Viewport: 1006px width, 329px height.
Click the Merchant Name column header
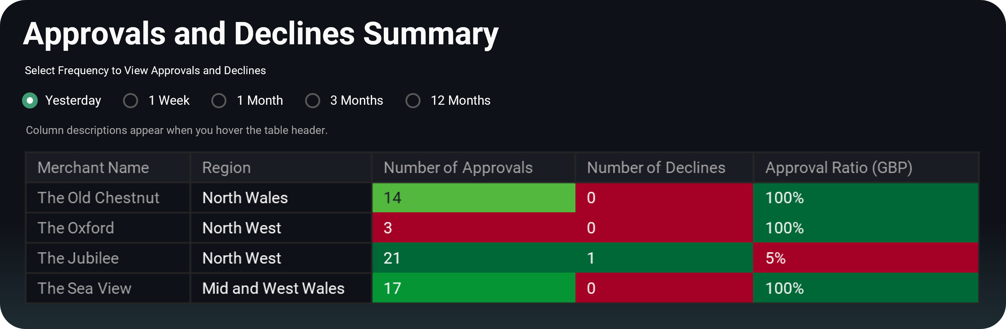click(93, 168)
